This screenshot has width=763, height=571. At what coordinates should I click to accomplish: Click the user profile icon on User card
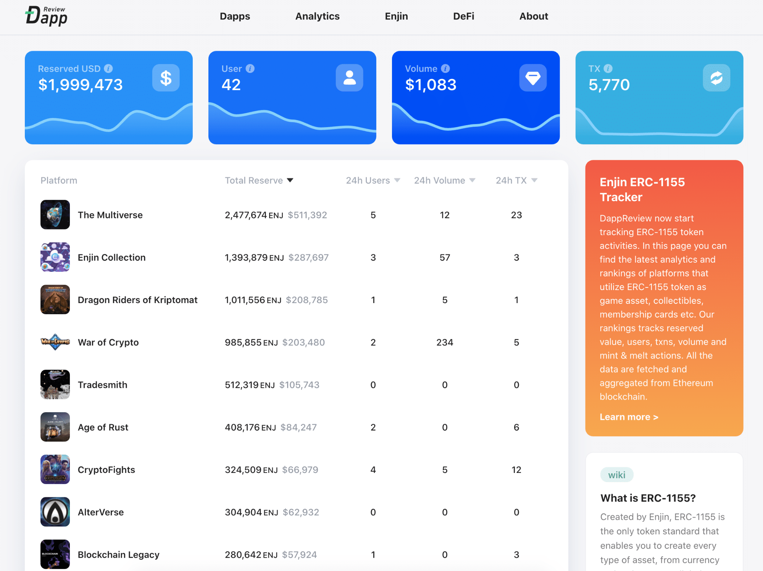click(x=350, y=78)
